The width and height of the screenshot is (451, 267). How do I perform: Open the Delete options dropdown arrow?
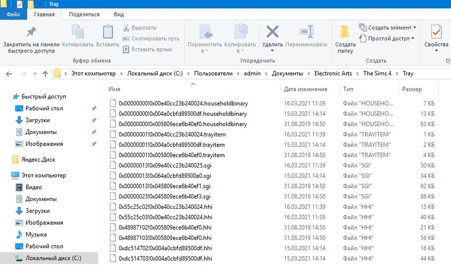[x=272, y=50]
